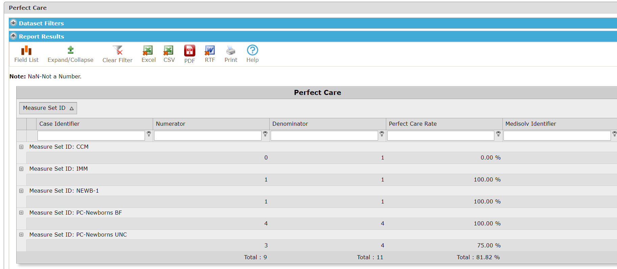Screen dimensions: 617x269
Task: Click the Clear Filter funnel icon
Action: (x=118, y=50)
